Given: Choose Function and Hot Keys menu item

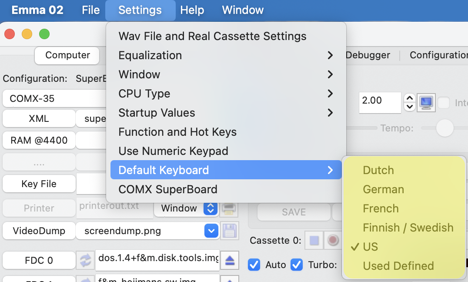Looking at the screenshot, I should [177, 132].
